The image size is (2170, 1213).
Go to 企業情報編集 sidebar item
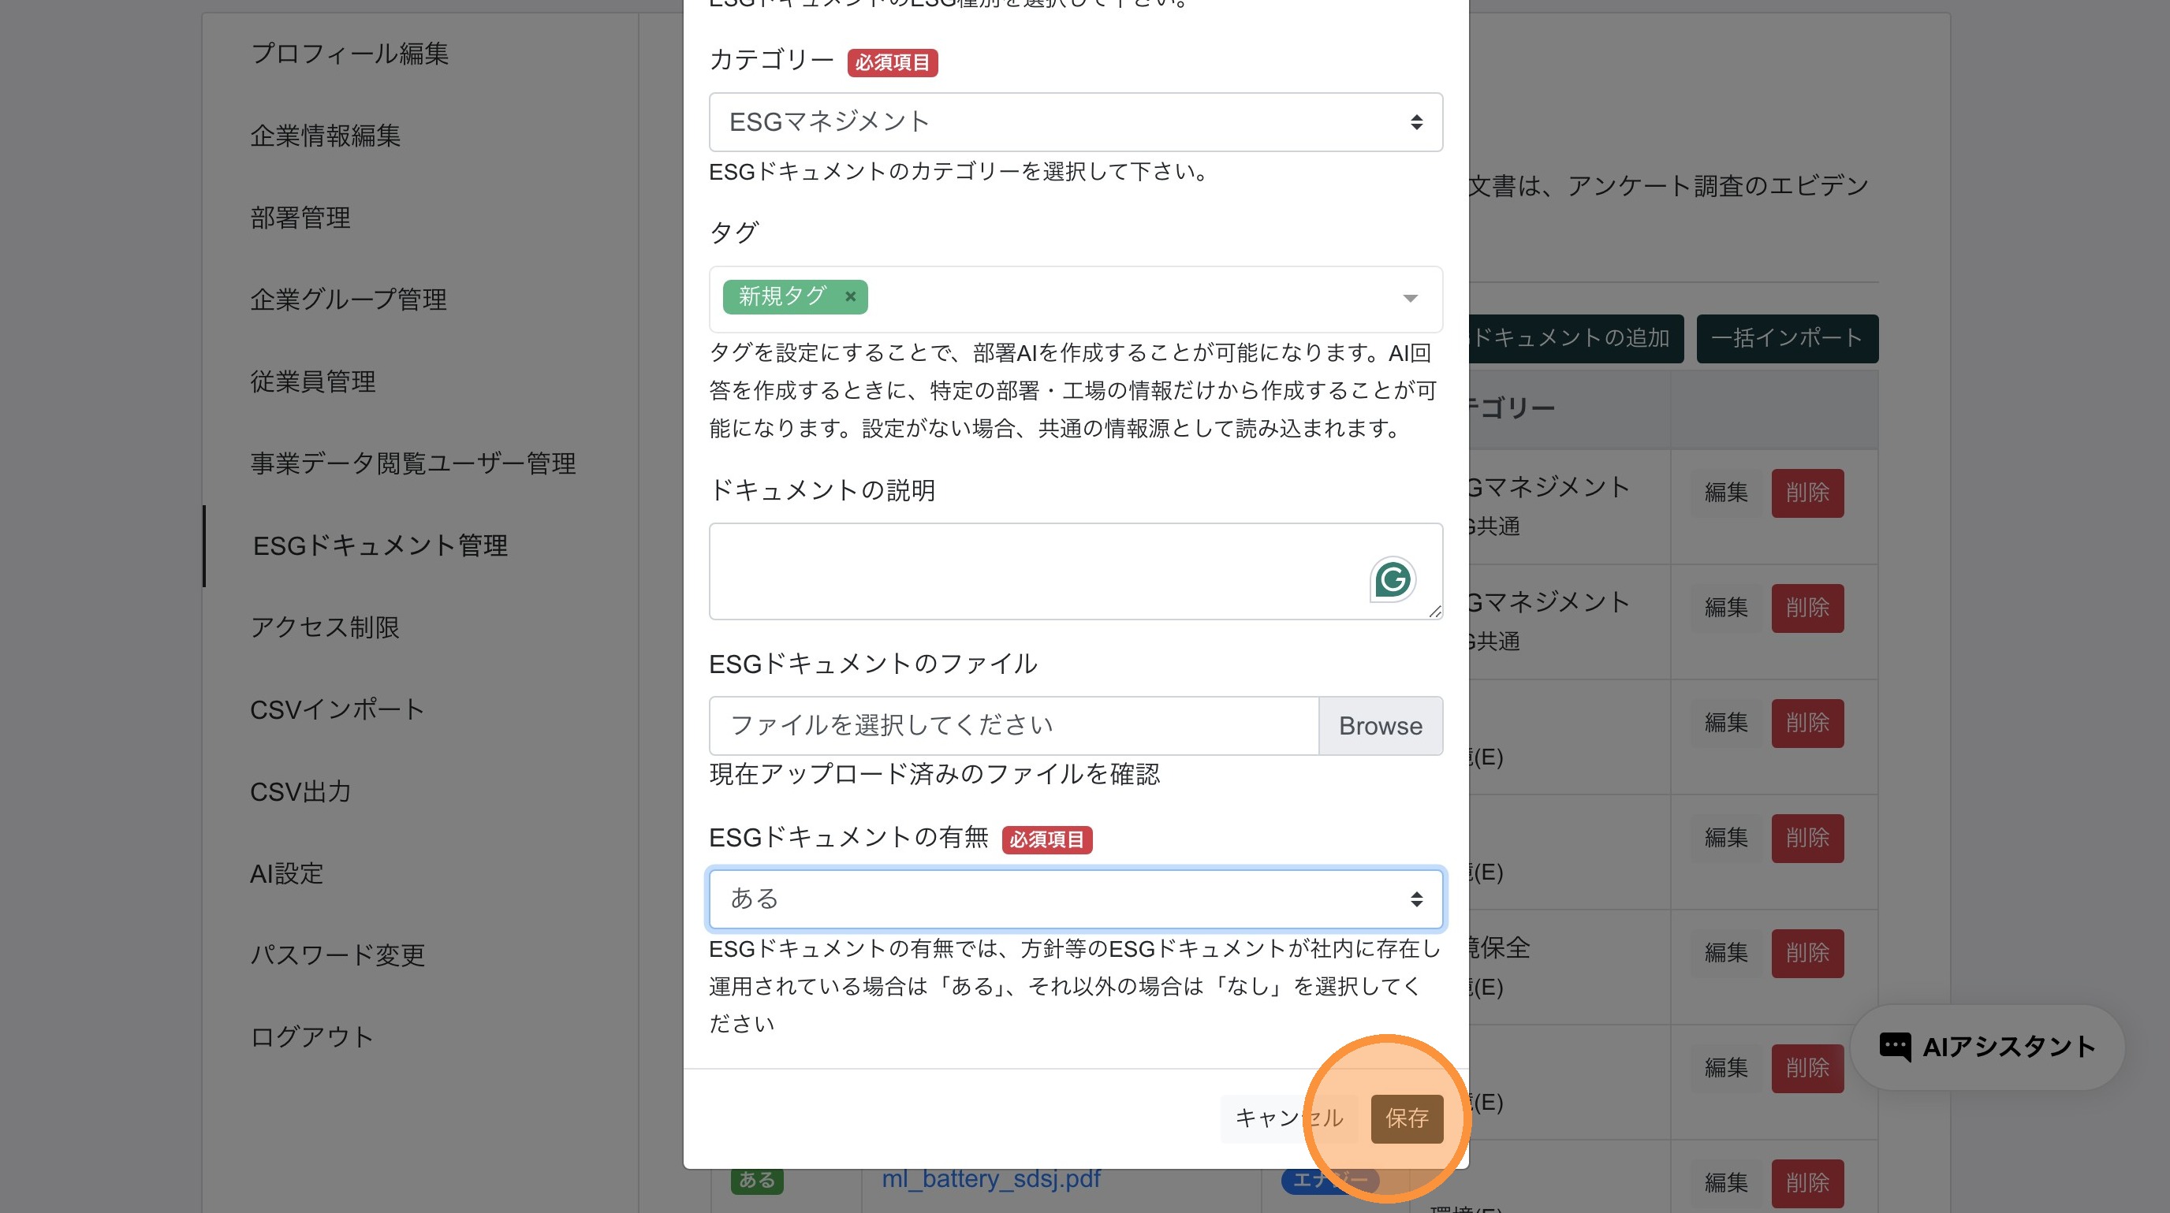(325, 136)
